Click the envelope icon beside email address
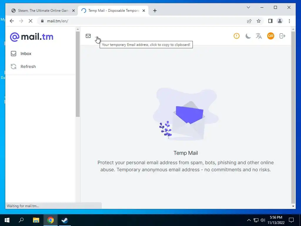Image resolution: width=301 pixels, height=226 pixels. coord(88,36)
